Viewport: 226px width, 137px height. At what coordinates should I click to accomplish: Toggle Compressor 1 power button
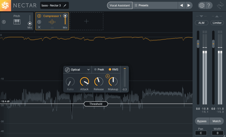tap(39, 16)
